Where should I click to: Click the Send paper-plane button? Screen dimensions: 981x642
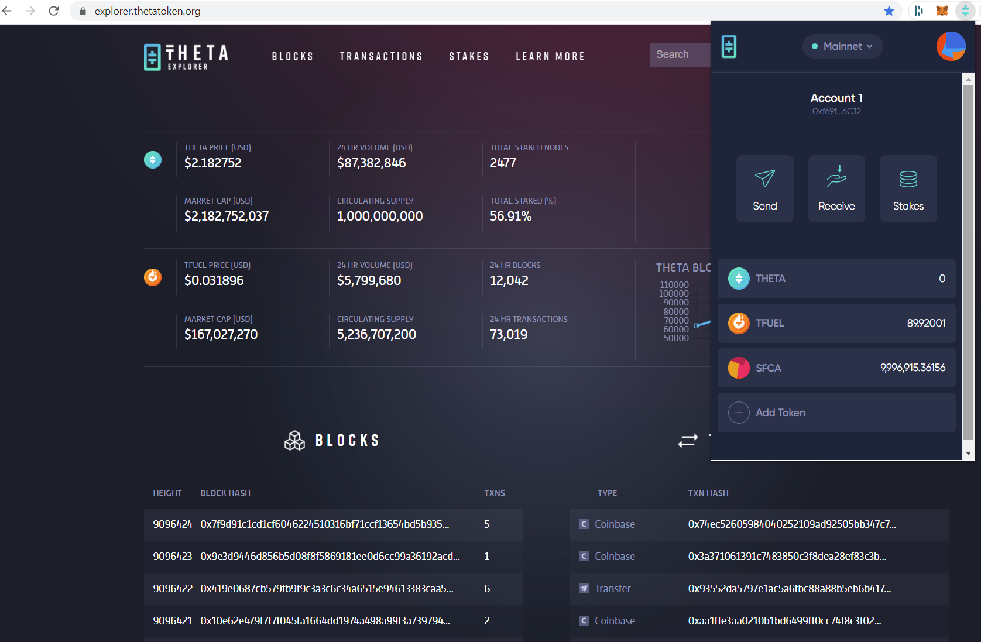(x=765, y=188)
